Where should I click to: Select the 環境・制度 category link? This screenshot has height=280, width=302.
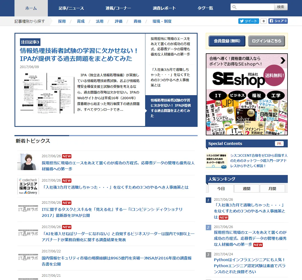coord(162,21)
